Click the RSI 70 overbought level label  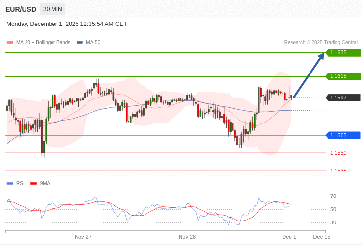[333, 196]
